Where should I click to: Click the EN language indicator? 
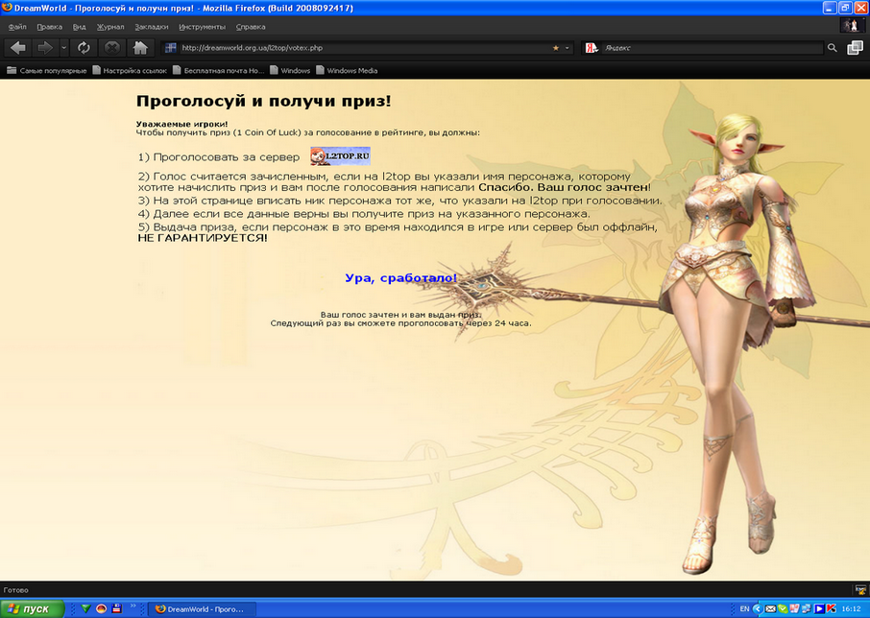pyautogui.click(x=744, y=609)
